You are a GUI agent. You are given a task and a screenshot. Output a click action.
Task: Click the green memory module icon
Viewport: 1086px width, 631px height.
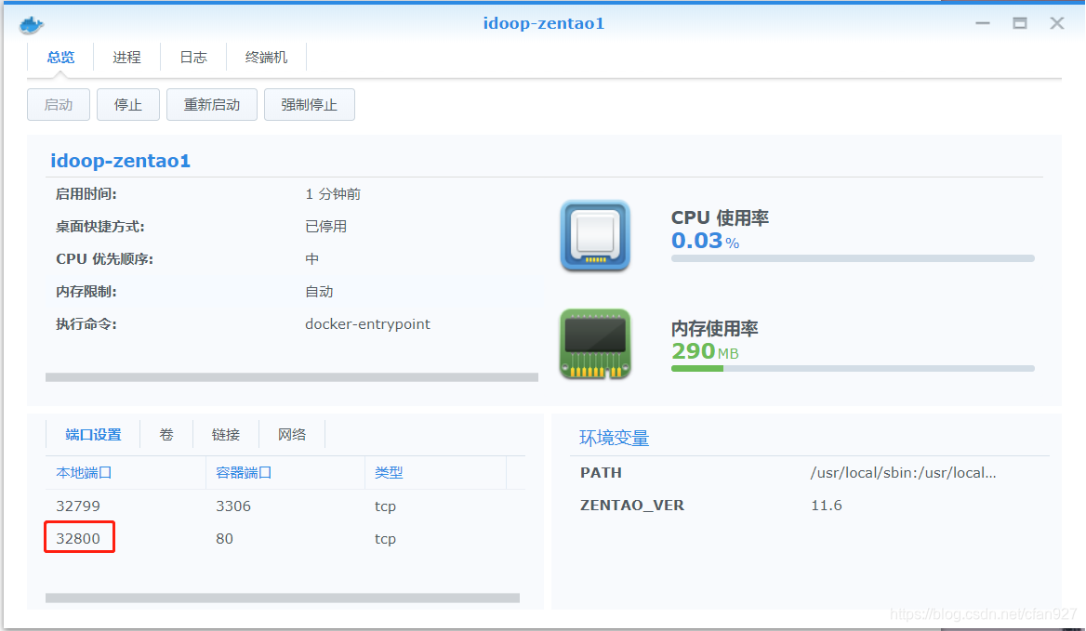(x=595, y=344)
